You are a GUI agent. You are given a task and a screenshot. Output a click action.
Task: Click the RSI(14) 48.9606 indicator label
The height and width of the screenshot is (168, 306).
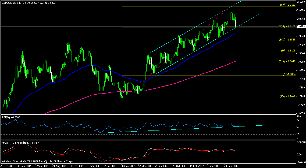click(x=11, y=117)
